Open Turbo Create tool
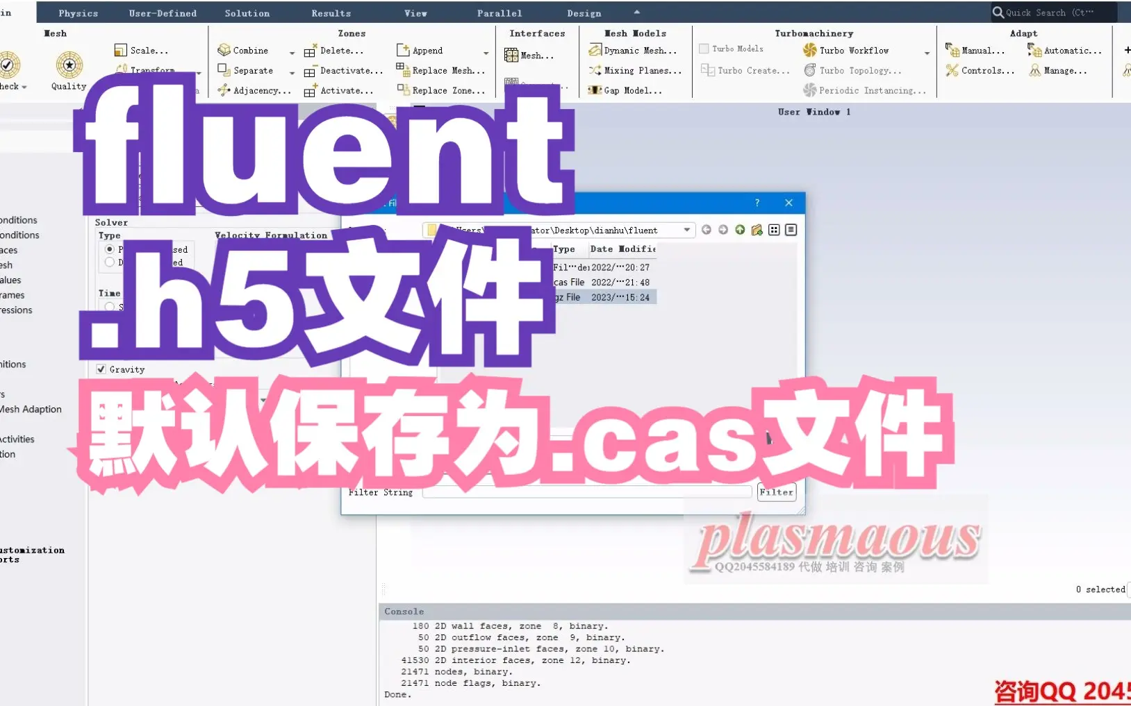 coord(745,70)
